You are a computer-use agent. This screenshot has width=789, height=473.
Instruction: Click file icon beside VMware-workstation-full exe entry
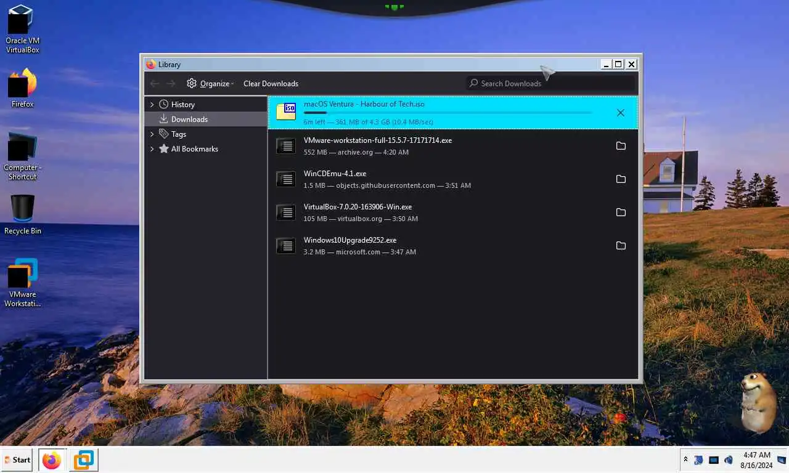click(286, 146)
